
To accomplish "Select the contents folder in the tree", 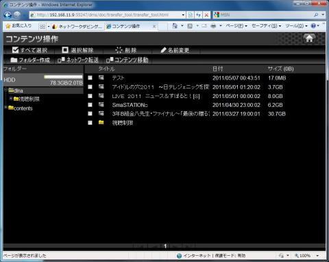I will pyautogui.click(x=21, y=108).
